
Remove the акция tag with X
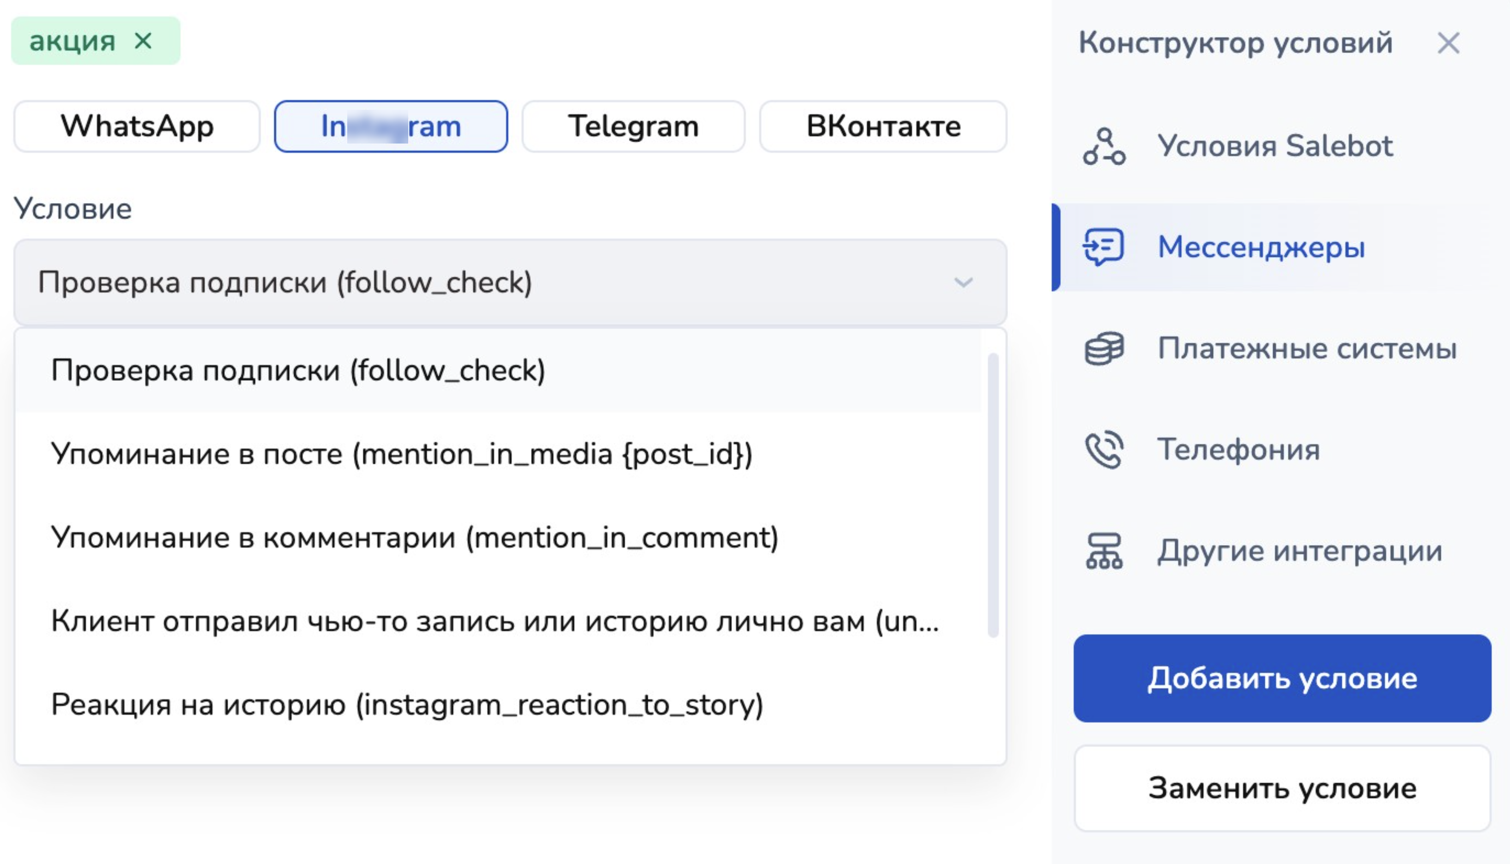(143, 41)
